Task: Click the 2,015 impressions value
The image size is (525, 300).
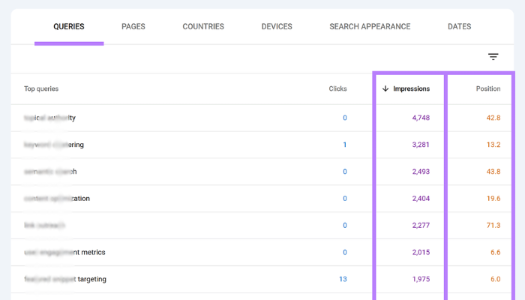Action: pos(421,252)
